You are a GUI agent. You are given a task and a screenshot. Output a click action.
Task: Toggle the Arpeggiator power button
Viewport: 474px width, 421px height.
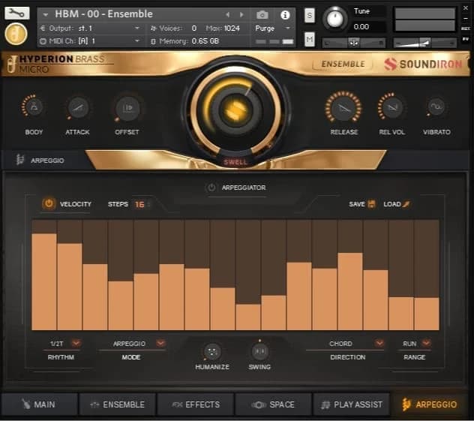coord(211,188)
